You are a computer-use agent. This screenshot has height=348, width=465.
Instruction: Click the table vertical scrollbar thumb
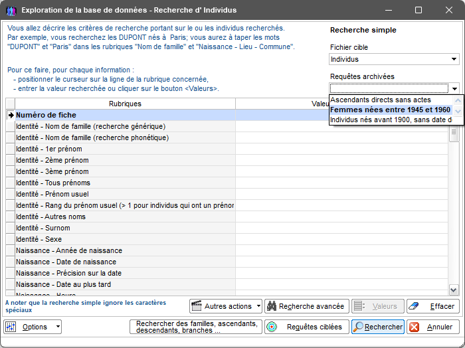click(x=454, y=133)
